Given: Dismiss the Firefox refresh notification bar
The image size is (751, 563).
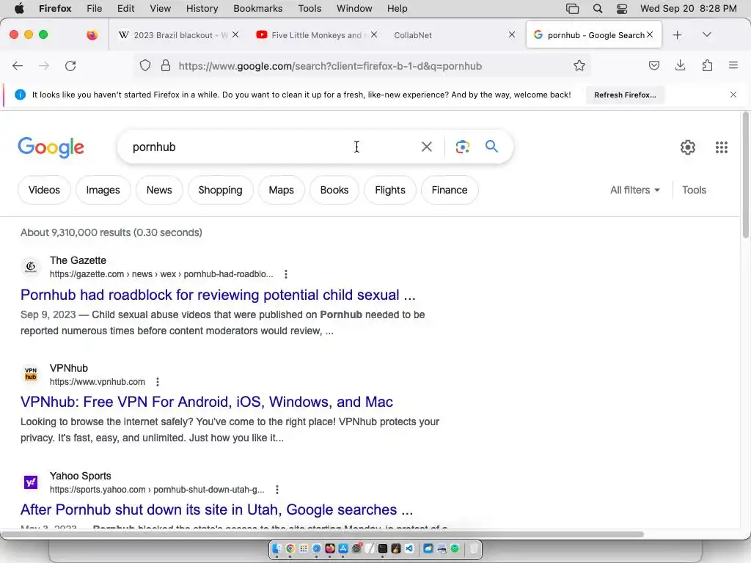Looking at the screenshot, I should click(733, 95).
